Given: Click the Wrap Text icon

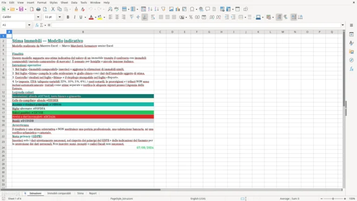Looking at the screenshot, I should pos(153,17).
